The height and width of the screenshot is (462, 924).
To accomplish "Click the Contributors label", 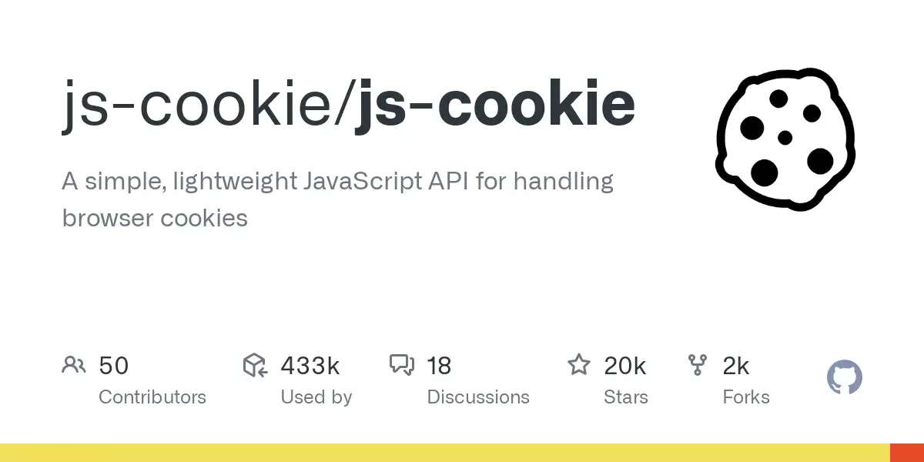I will click(x=152, y=397).
